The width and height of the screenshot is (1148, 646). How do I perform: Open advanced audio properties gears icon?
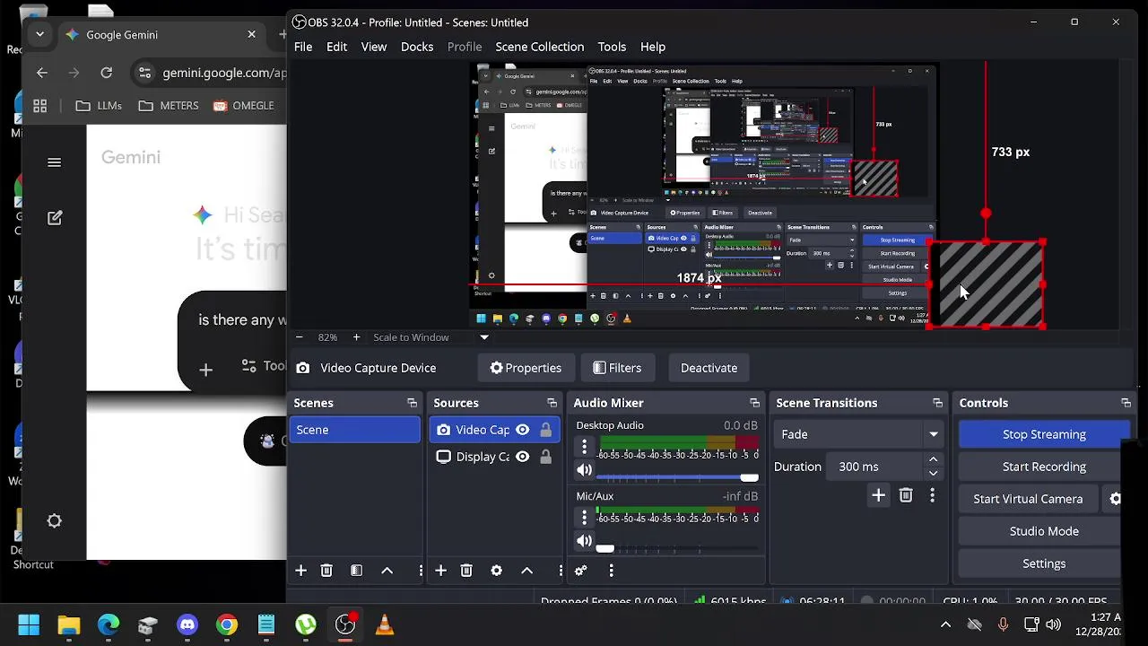point(580,571)
